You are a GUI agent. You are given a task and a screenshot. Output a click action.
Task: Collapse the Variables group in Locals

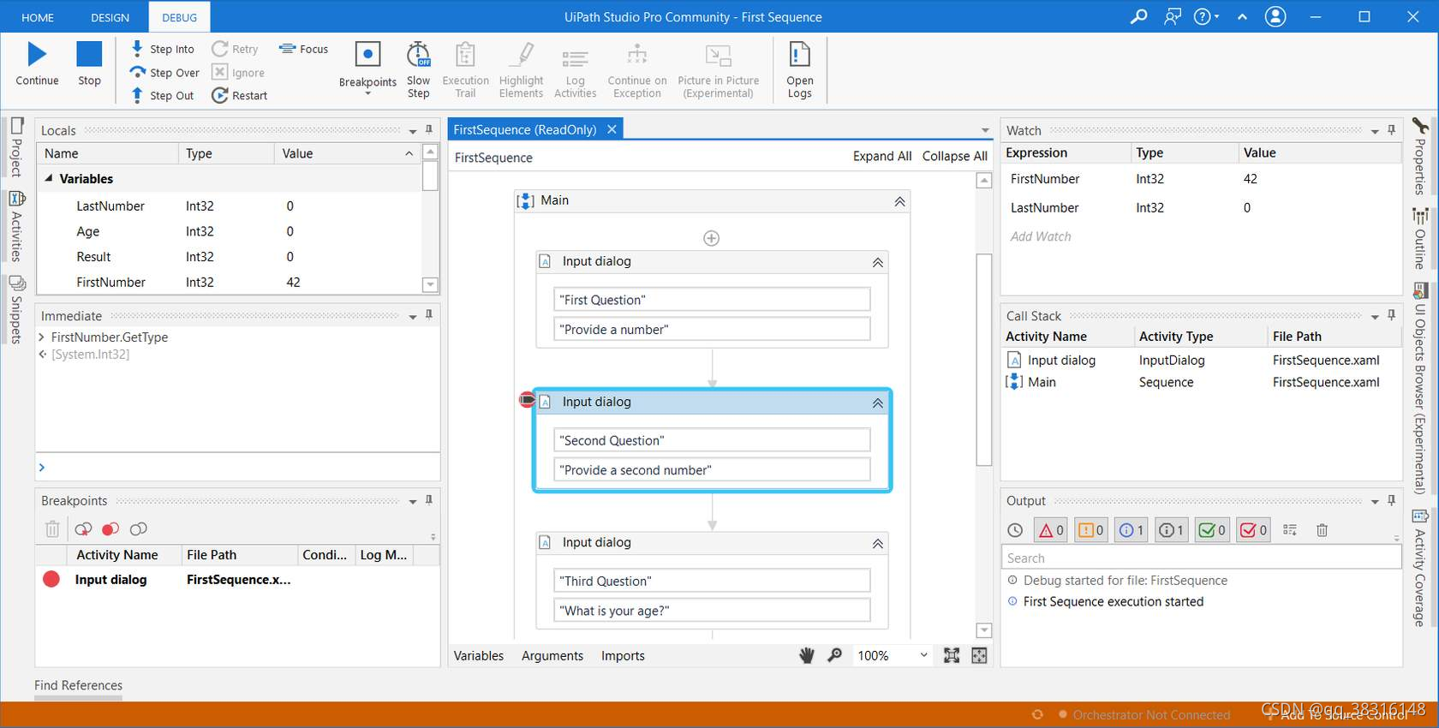click(x=49, y=178)
